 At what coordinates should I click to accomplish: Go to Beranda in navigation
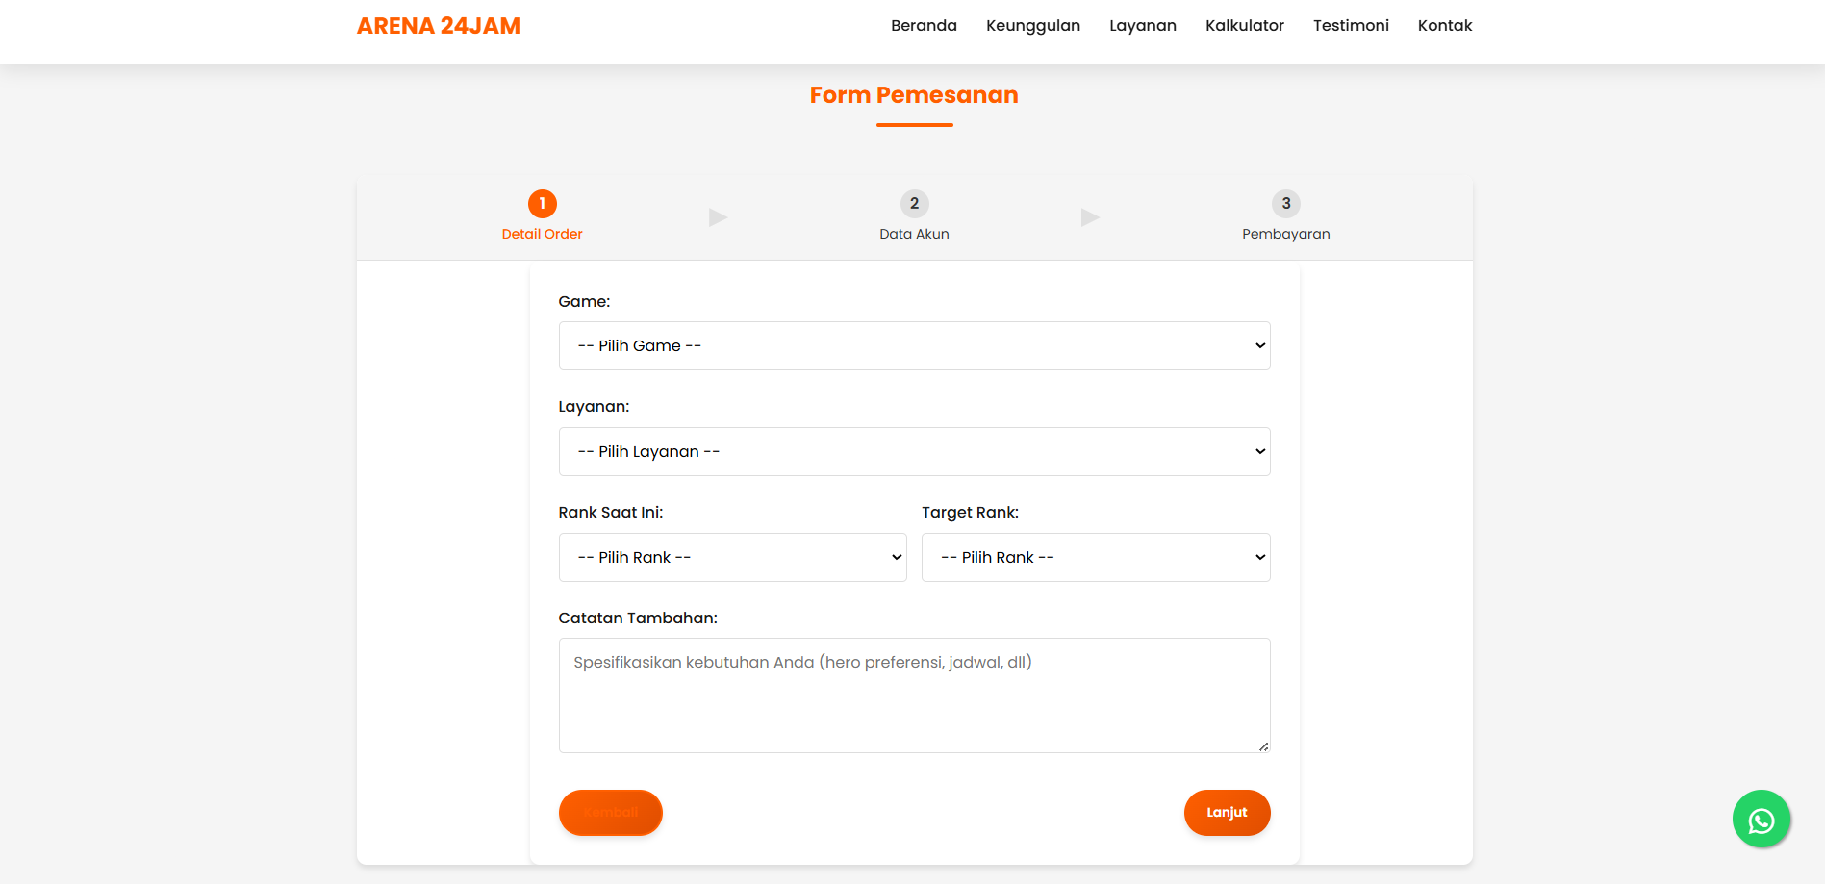point(924,26)
